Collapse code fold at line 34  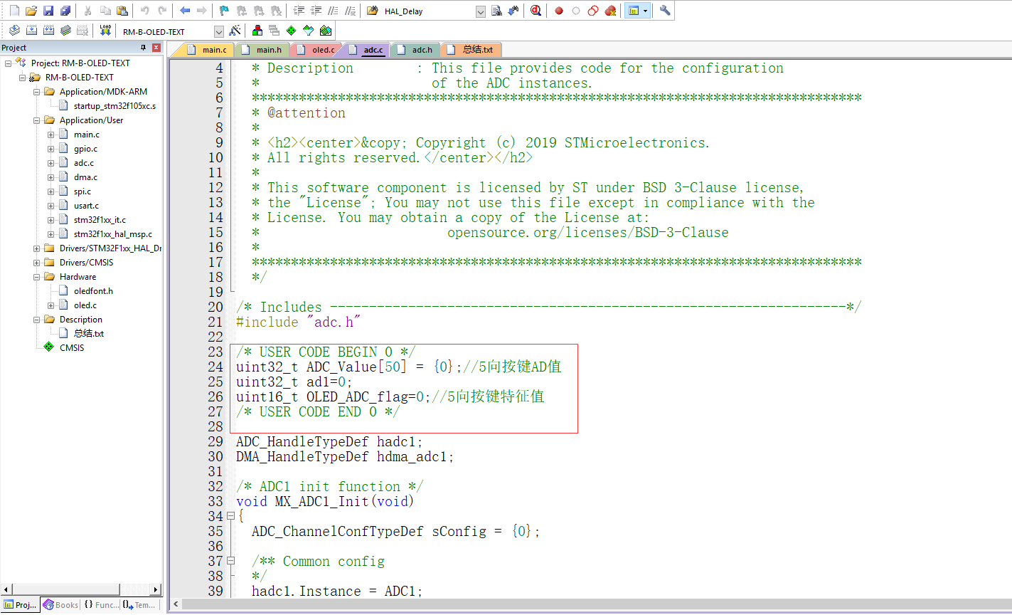(x=230, y=516)
